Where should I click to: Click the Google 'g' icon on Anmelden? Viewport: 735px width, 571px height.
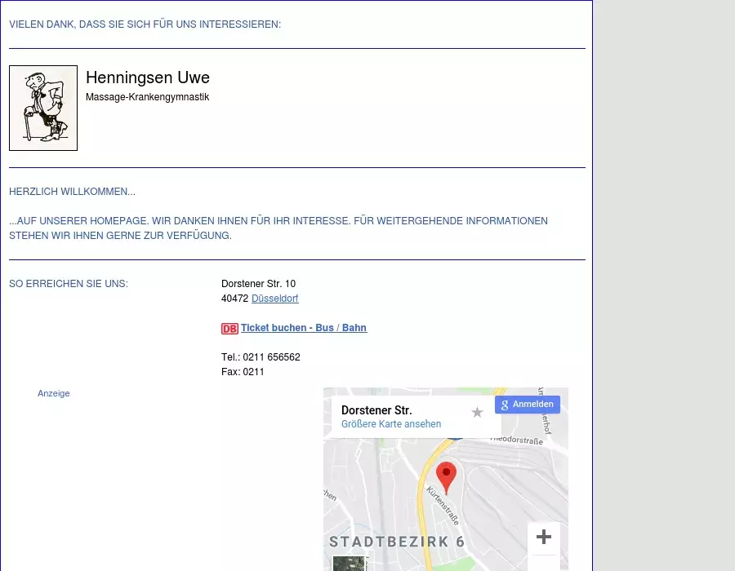pos(505,405)
